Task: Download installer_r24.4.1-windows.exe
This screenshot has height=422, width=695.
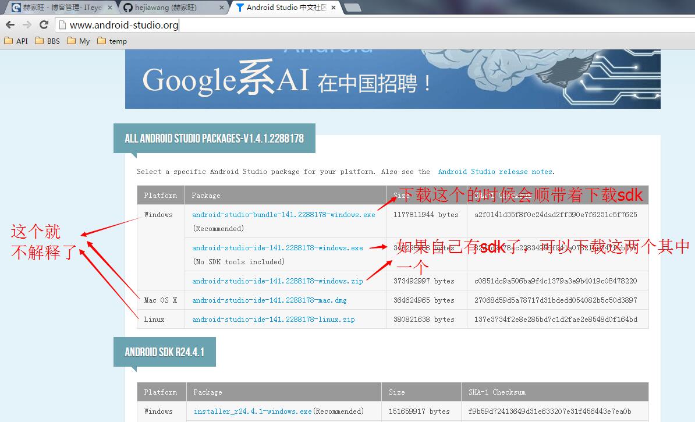Action: click(253, 412)
